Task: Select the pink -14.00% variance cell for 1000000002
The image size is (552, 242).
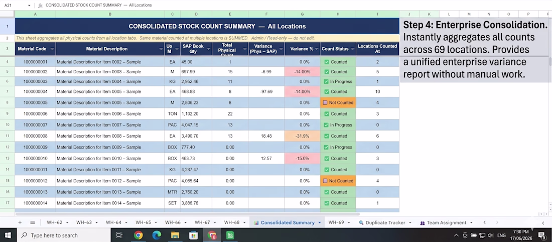Action: coord(303,72)
